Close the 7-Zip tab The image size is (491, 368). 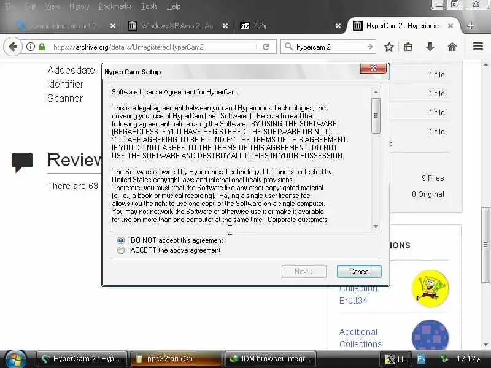tap(338, 26)
